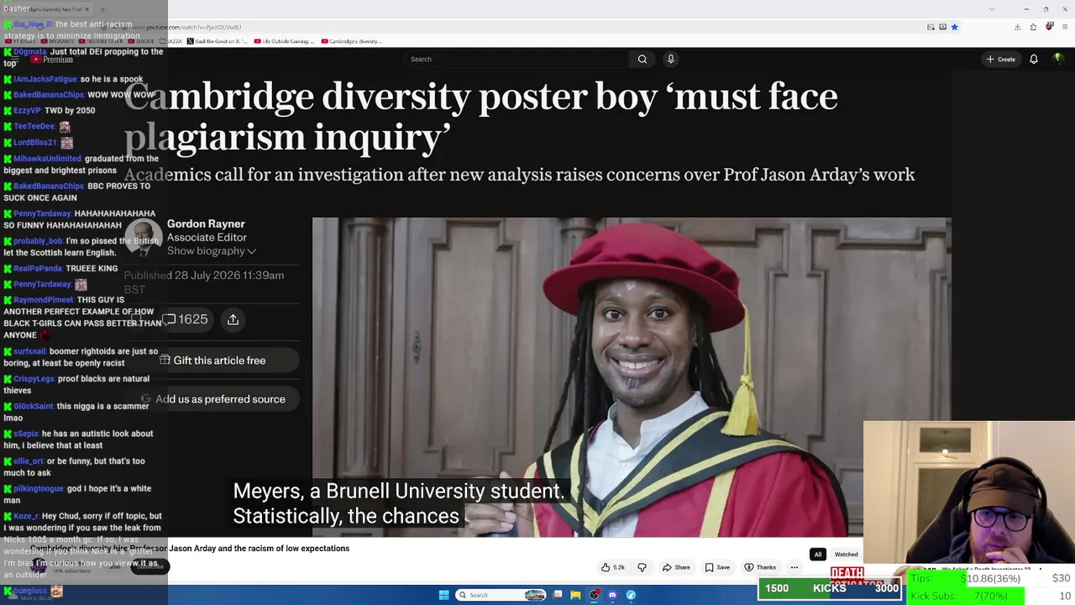Click Gift this article free

coord(213,360)
